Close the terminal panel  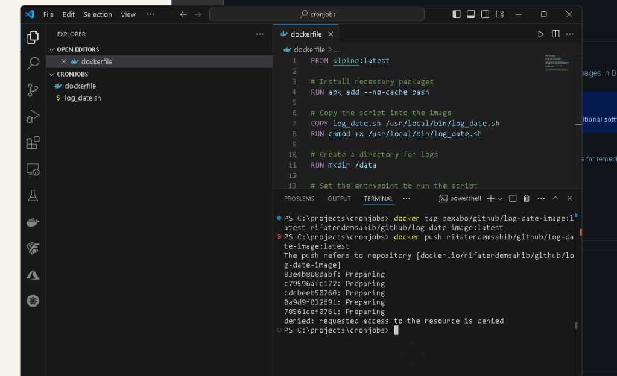(x=569, y=198)
